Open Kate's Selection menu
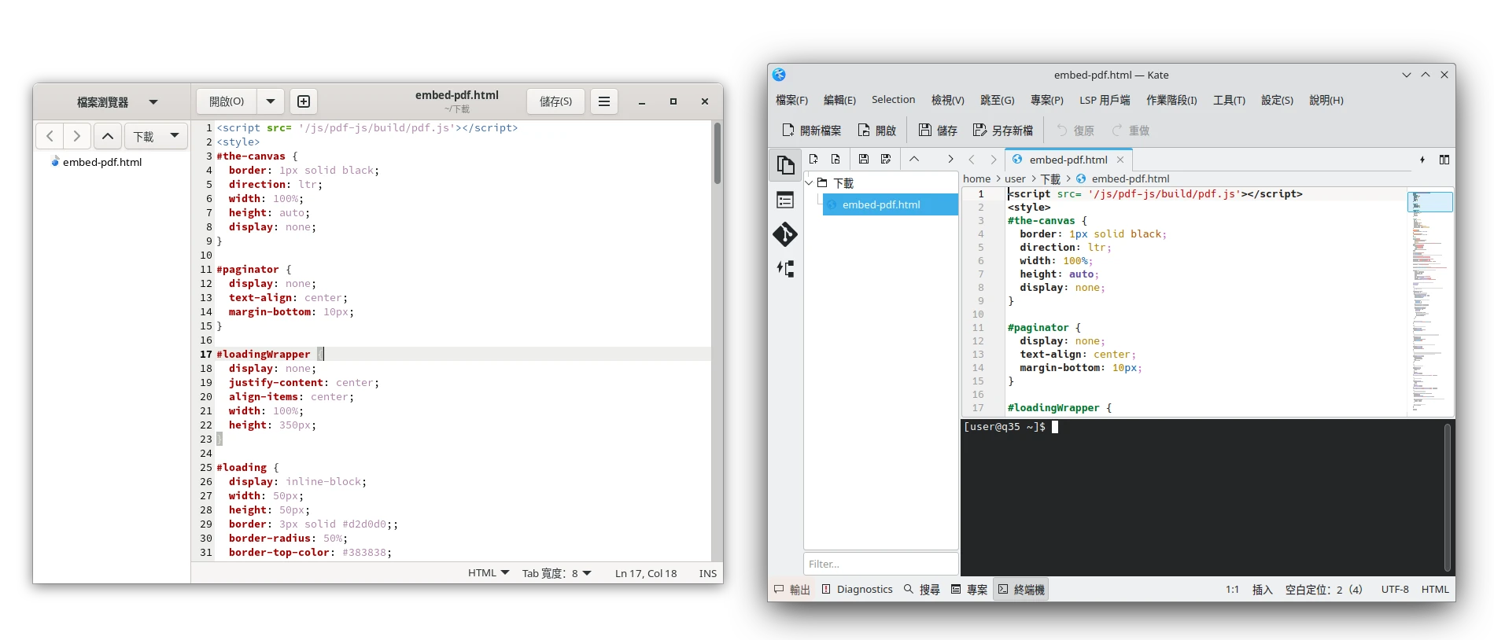This screenshot has width=1494, height=640. 893,100
